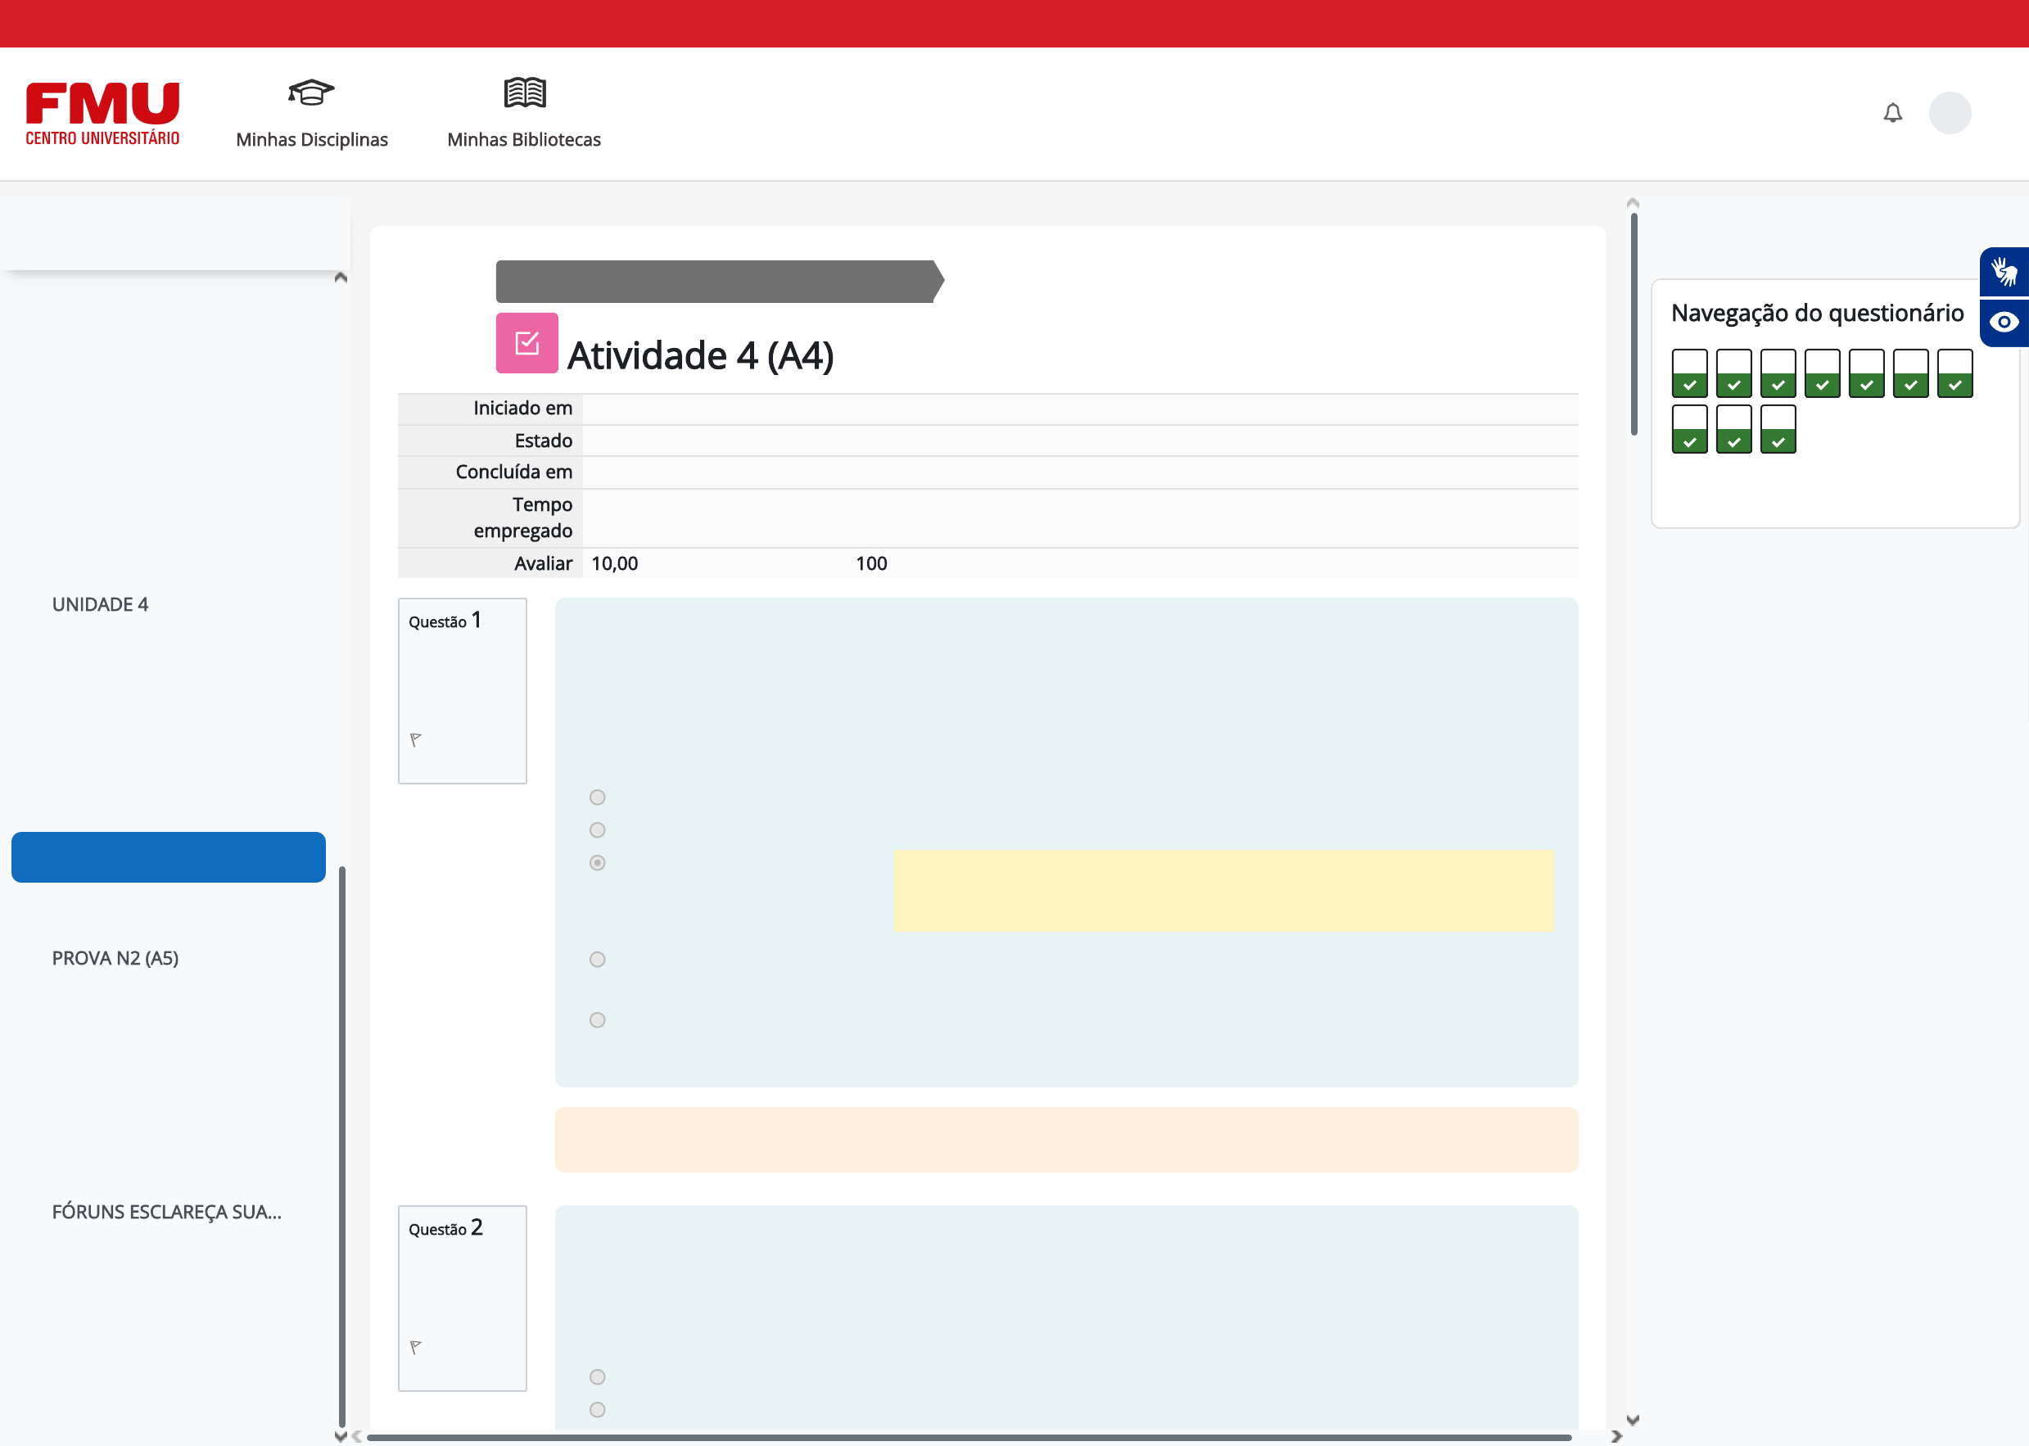Image resolution: width=2029 pixels, height=1446 pixels.
Task: Open PROVA N2 (A5) in the sidebar
Action: click(x=115, y=958)
